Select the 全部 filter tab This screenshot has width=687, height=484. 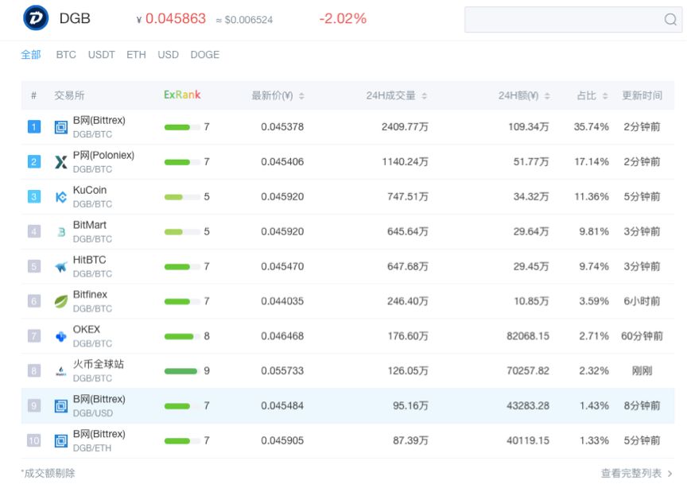[31, 55]
